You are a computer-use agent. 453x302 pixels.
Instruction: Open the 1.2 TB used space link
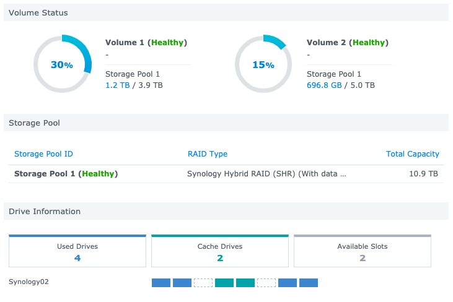tap(118, 85)
